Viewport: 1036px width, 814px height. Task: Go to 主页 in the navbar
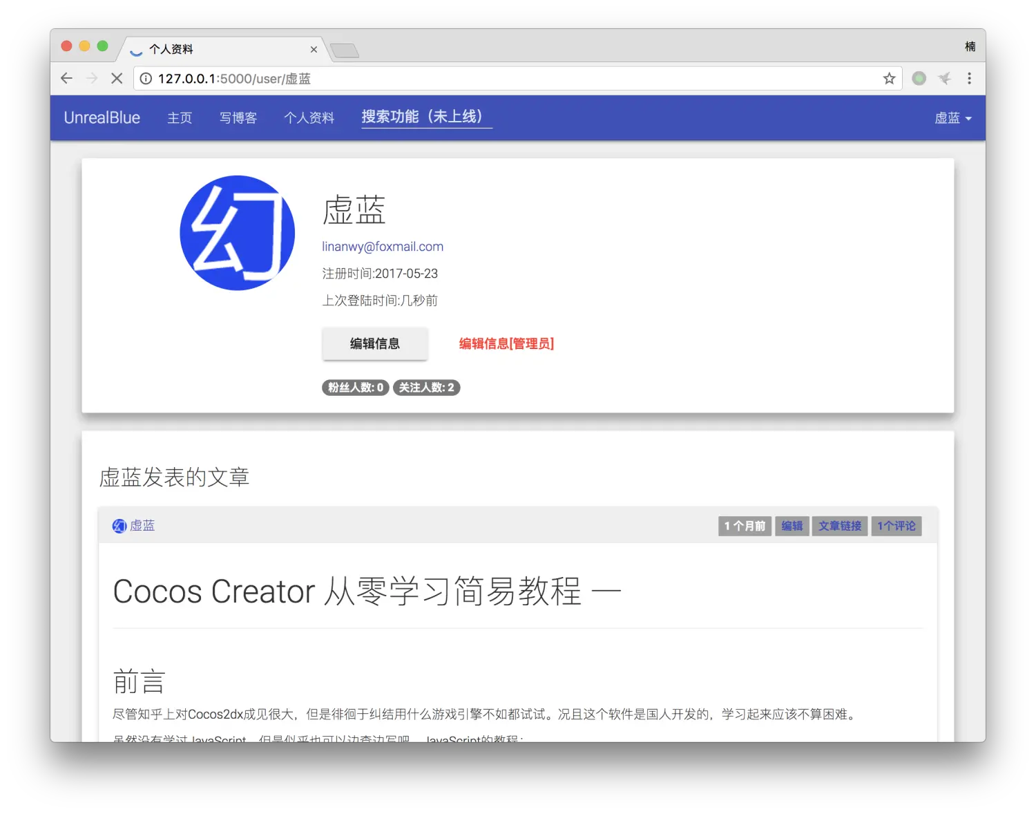coord(180,118)
